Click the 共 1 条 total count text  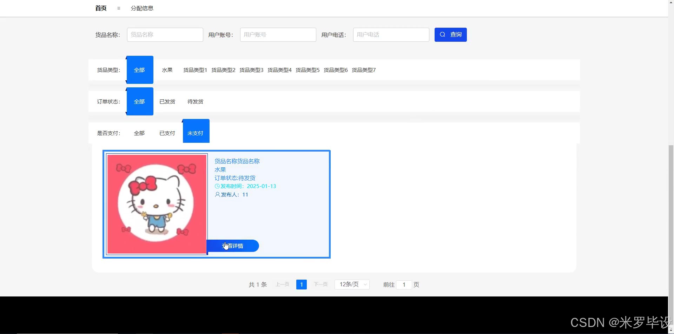258,285
